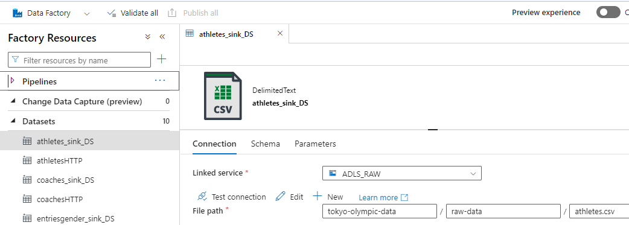Image resolution: width=629 pixels, height=225 pixels.
Task: Click Test connection
Action: tap(238, 197)
